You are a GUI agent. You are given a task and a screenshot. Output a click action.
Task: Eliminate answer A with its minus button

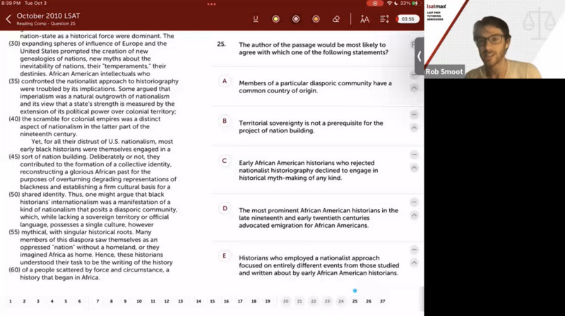(x=415, y=75)
